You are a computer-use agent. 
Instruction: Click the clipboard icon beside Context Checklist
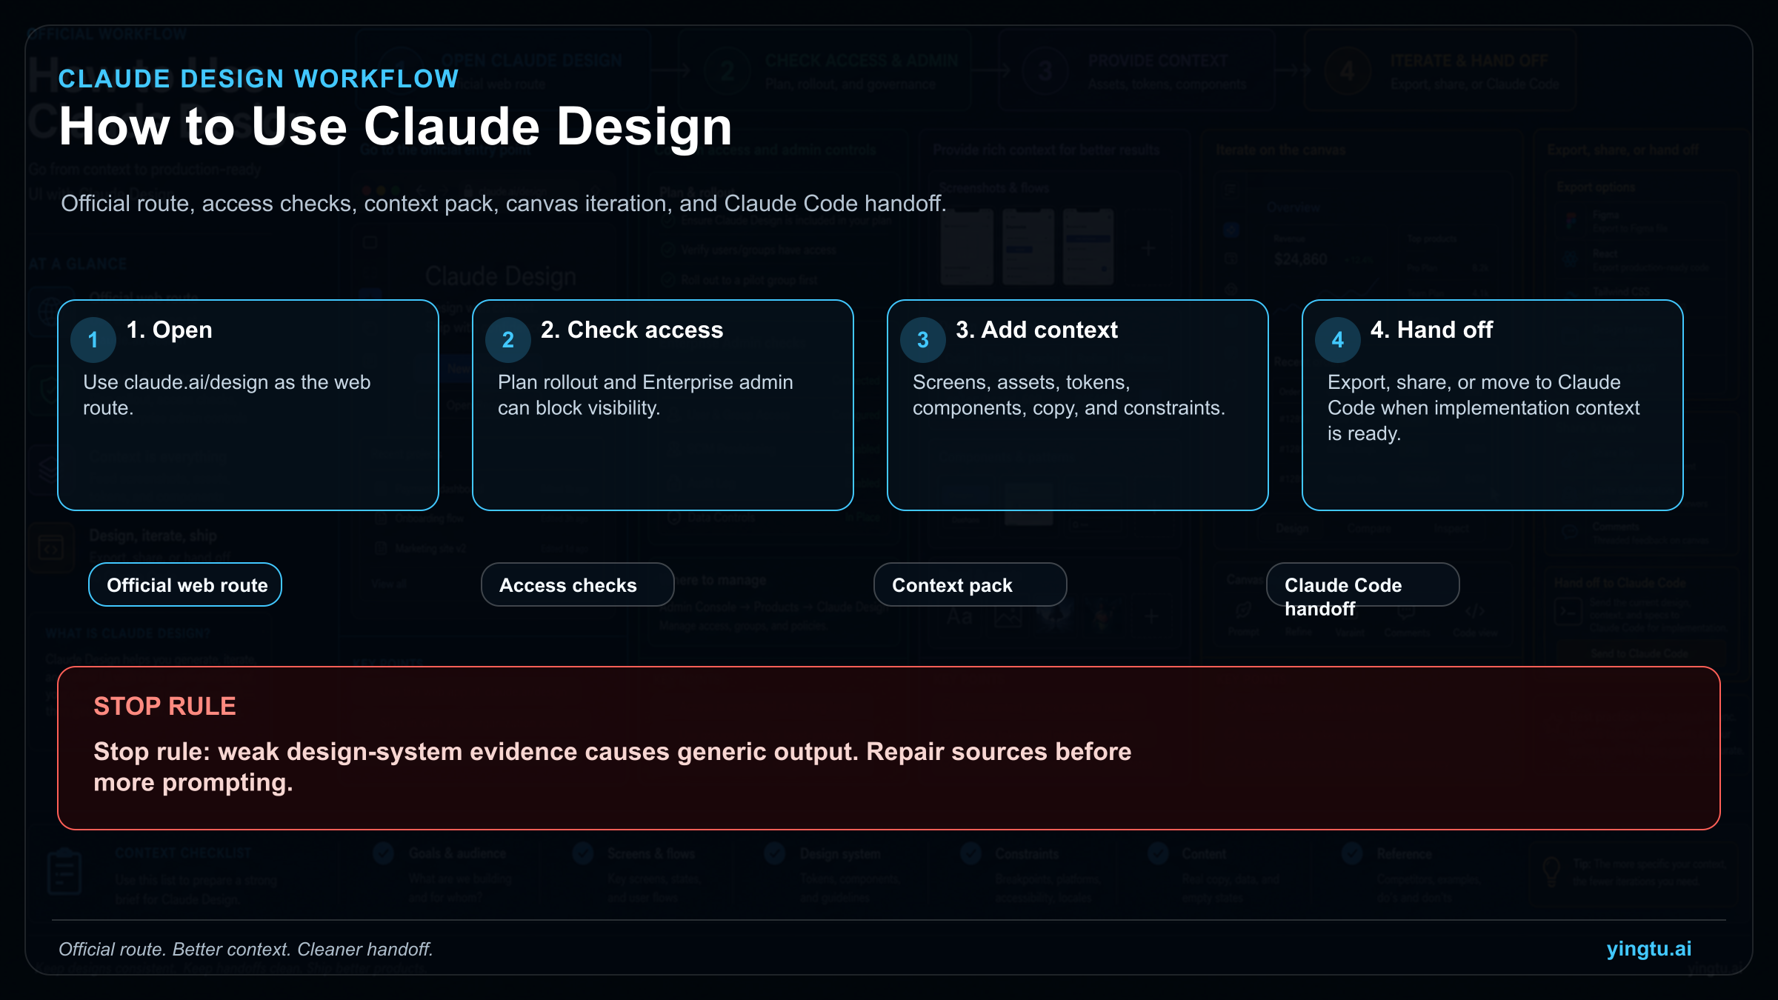[x=65, y=872]
